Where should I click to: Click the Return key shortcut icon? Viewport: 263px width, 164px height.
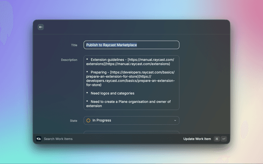click(x=224, y=139)
